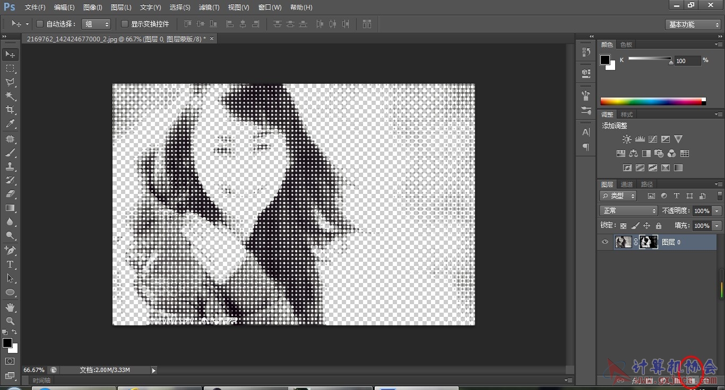Add a Photo Filter adjustment
The image size is (725, 390).
point(659,153)
